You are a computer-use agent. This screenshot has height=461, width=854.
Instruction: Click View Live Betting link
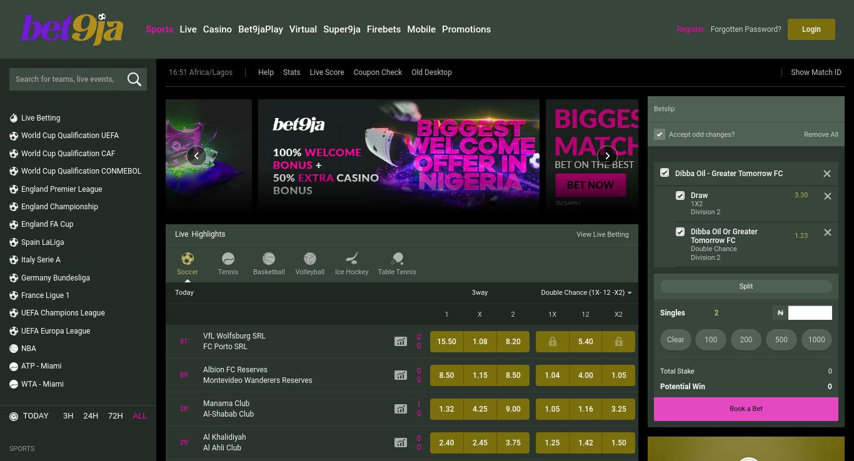pyautogui.click(x=603, y=234)
